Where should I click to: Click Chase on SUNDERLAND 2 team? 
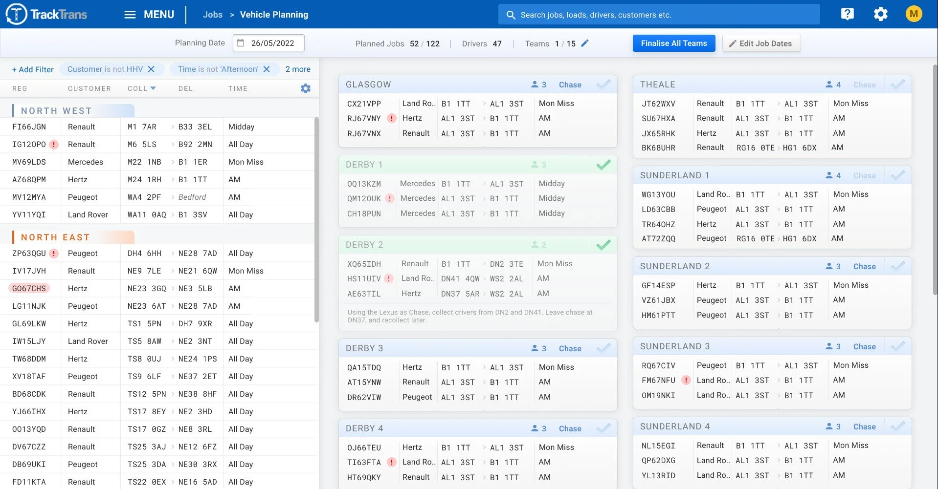point(864,266)
